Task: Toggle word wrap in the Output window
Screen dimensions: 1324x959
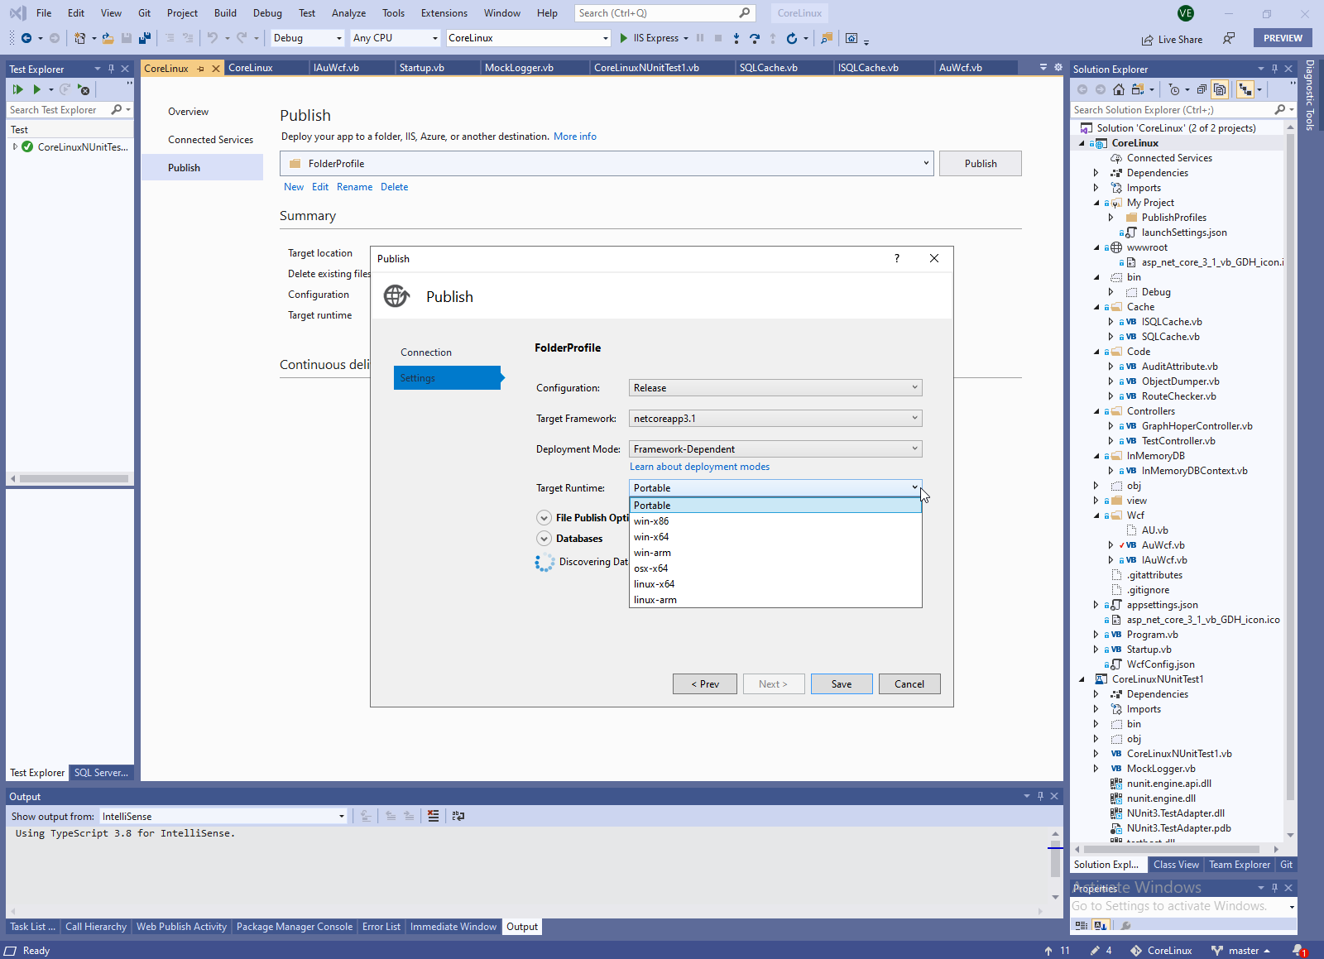Action: tap(458, 816)
